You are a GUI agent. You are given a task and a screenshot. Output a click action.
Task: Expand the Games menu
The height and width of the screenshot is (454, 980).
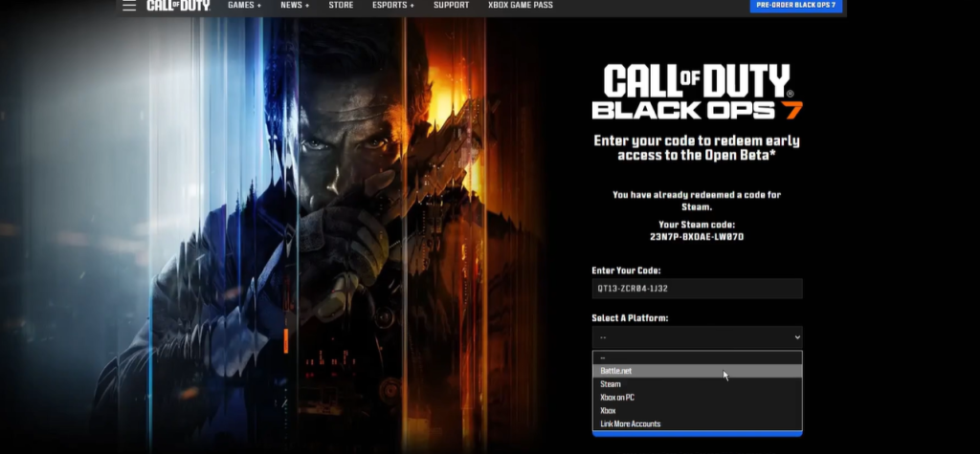click(x=244, y=6)
